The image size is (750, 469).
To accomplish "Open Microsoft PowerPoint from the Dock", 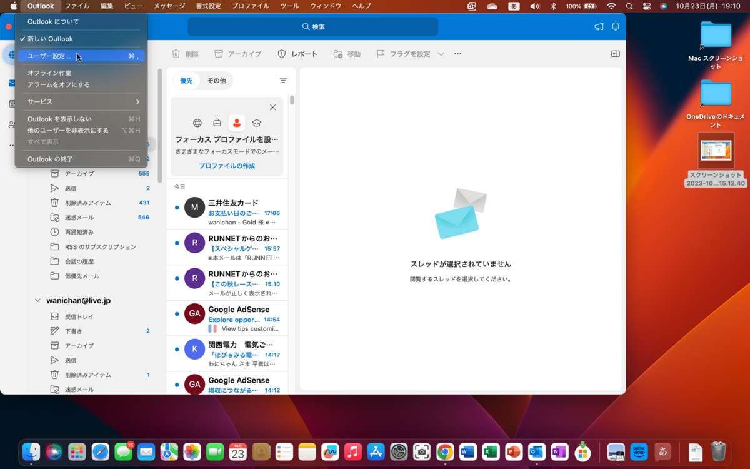I will pyautogui.click(x=514, y=451).
